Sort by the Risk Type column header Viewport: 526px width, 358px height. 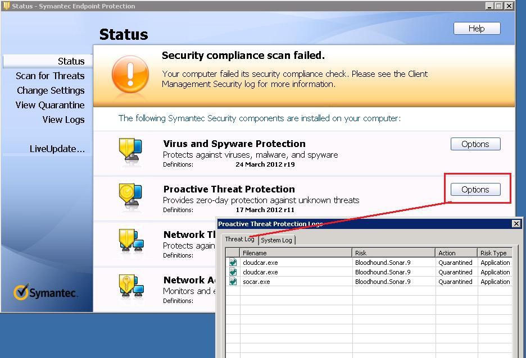pos(495,253)
